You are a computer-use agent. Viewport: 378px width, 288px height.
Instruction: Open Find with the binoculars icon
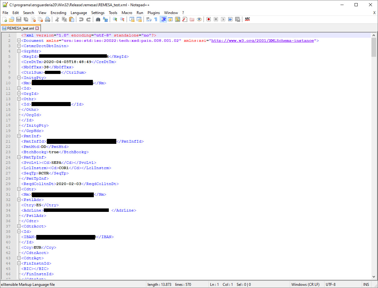[98, 19]
